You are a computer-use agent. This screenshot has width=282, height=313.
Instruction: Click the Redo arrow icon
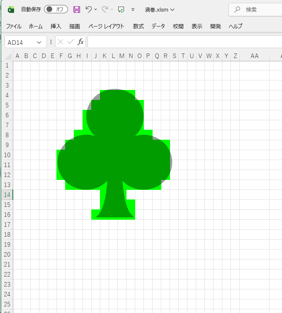pos(105,9)
